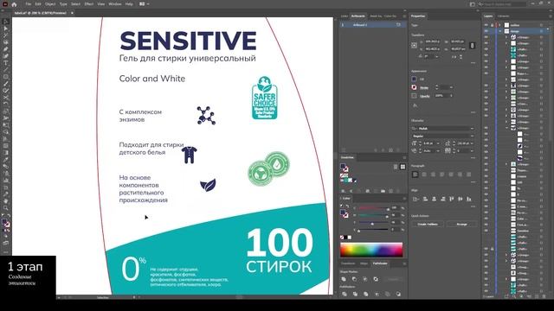The image size is (554, 311).
Task: Click the Pathfinder Intersect icon
Action: point(365,279)
